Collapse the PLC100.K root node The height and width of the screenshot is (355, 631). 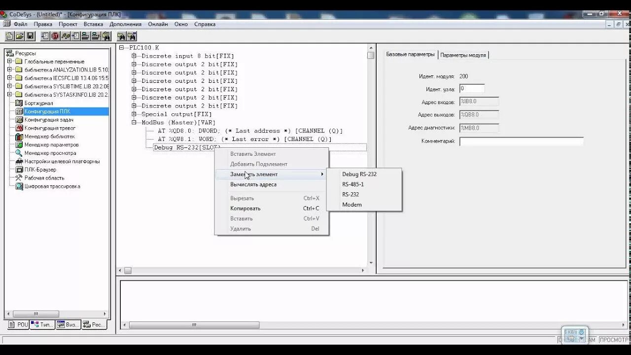(x=122, y=48)
